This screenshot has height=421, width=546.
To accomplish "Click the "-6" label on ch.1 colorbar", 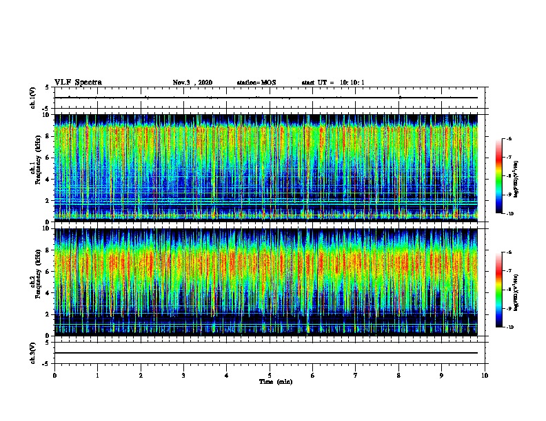I will (509, 138).
